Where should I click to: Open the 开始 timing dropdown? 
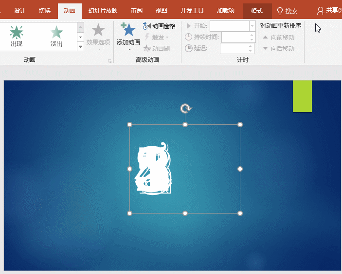[x=252, y=26]
